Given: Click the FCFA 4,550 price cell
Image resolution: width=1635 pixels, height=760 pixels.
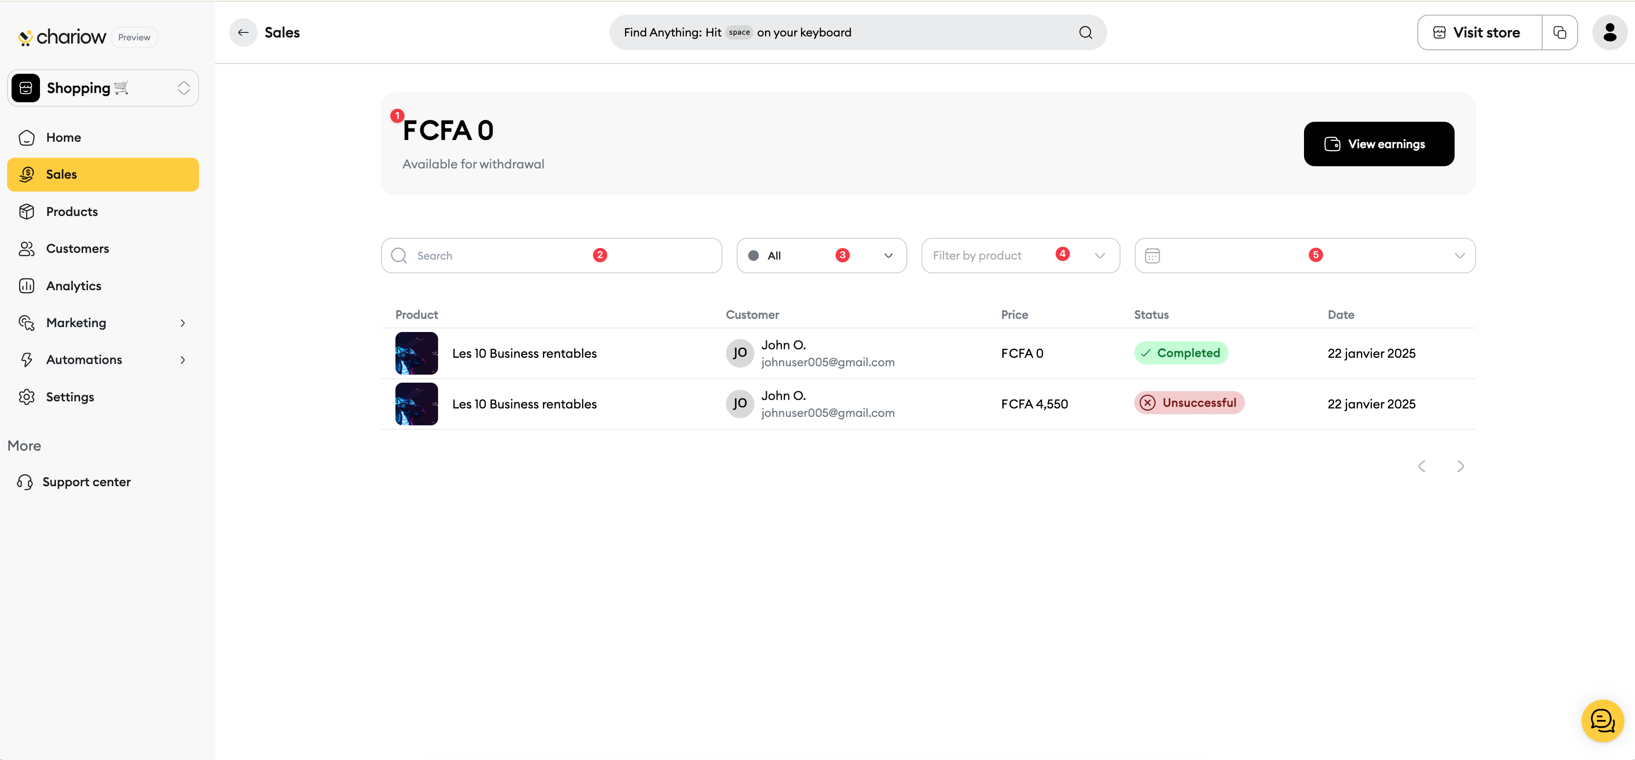Looking at the screenshot, I should 1034,404.
